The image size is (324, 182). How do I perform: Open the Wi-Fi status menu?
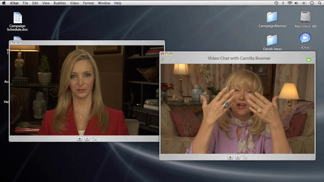point(290,3)
